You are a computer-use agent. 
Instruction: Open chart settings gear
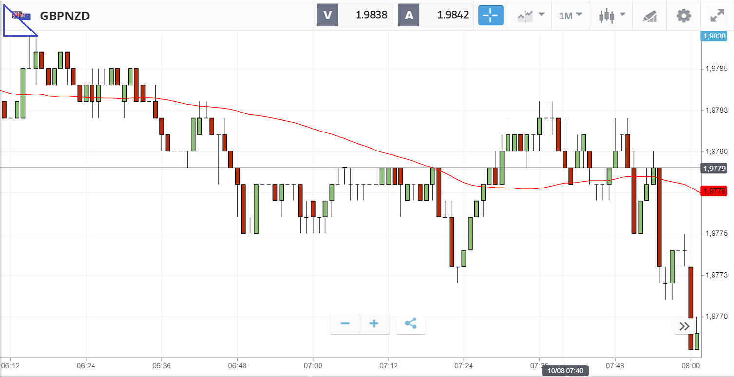pyautogui.click(x=684, y=16)
